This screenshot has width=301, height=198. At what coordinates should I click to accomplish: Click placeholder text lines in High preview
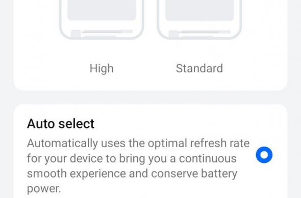pyautogui.click(x=108, y=33)
